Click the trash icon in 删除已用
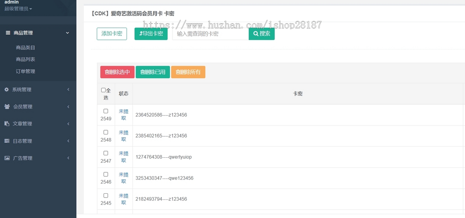 point(142,72)
